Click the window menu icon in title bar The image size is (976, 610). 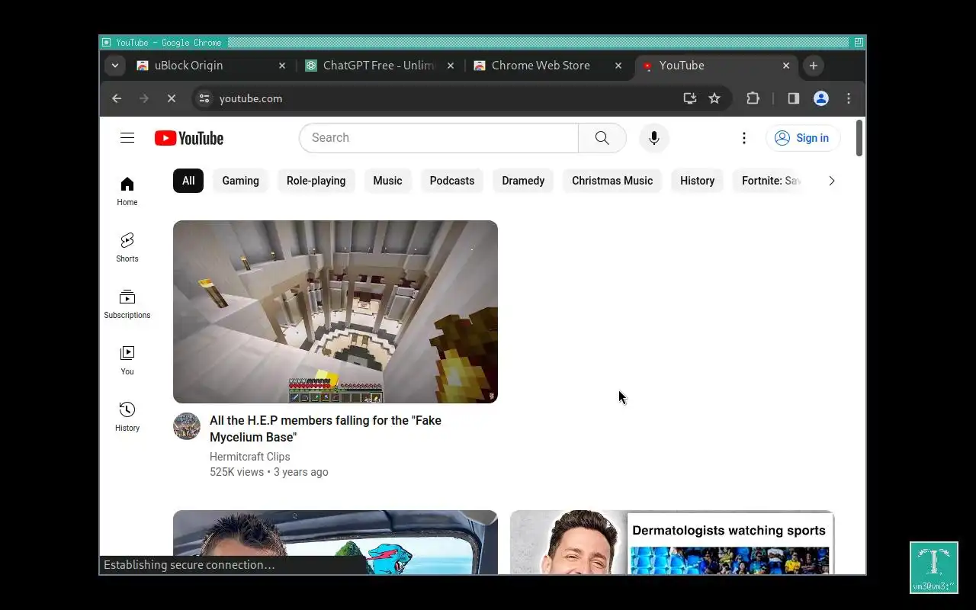107,43
